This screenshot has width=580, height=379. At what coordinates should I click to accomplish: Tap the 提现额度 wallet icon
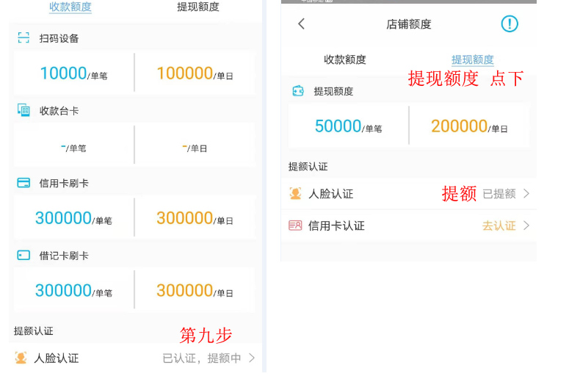click(x=298, y=91)
